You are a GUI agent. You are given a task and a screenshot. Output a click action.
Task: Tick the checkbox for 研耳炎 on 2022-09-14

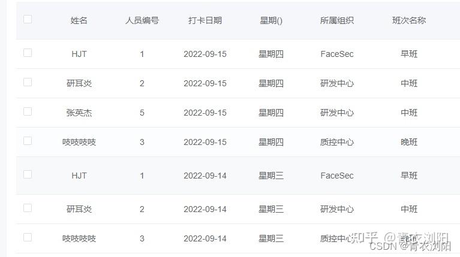[x=28, y=208]
